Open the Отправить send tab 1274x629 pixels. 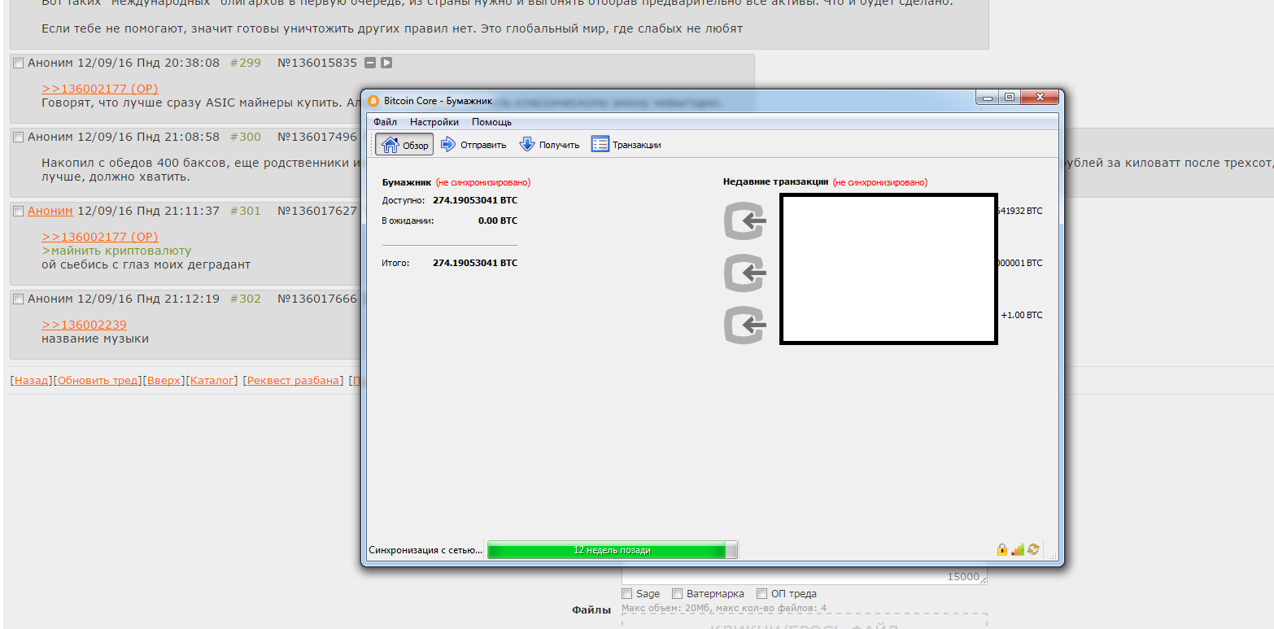coord(473,145)
